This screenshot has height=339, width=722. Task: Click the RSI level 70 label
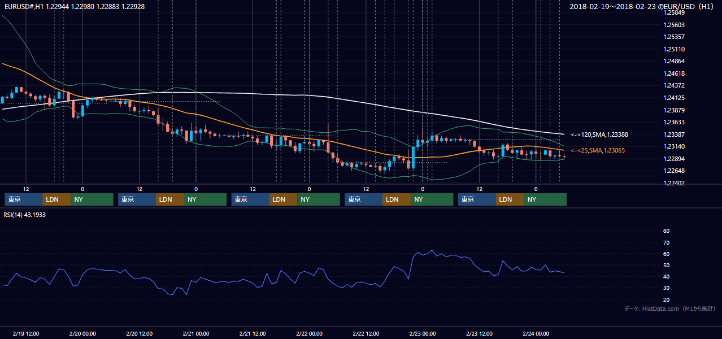pos(666,242)
